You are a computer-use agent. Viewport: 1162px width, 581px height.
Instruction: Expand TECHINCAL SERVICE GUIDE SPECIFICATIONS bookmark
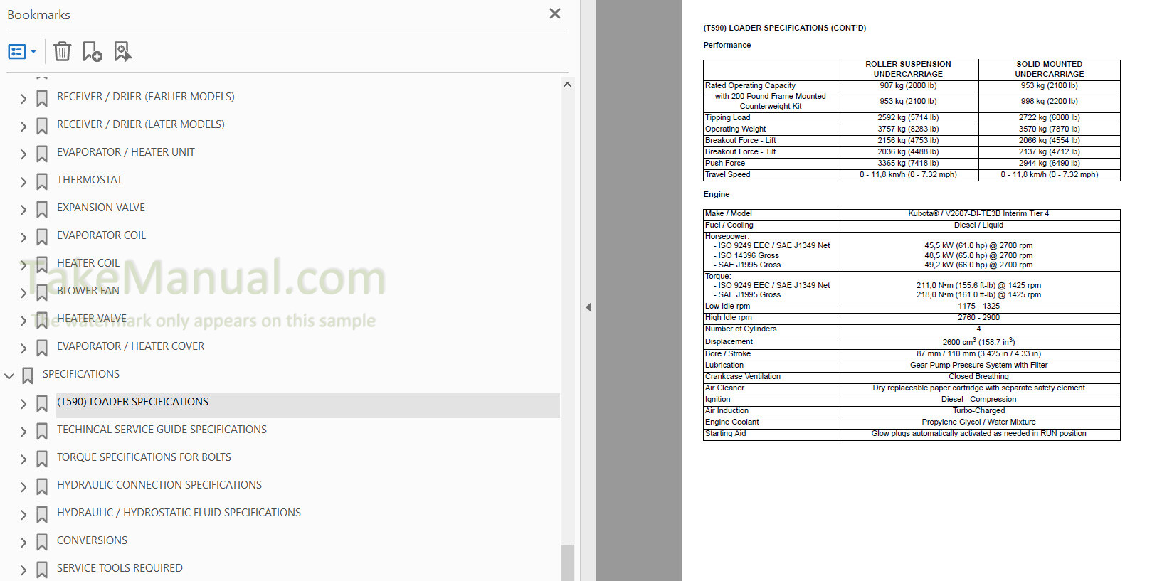point(23,432)
